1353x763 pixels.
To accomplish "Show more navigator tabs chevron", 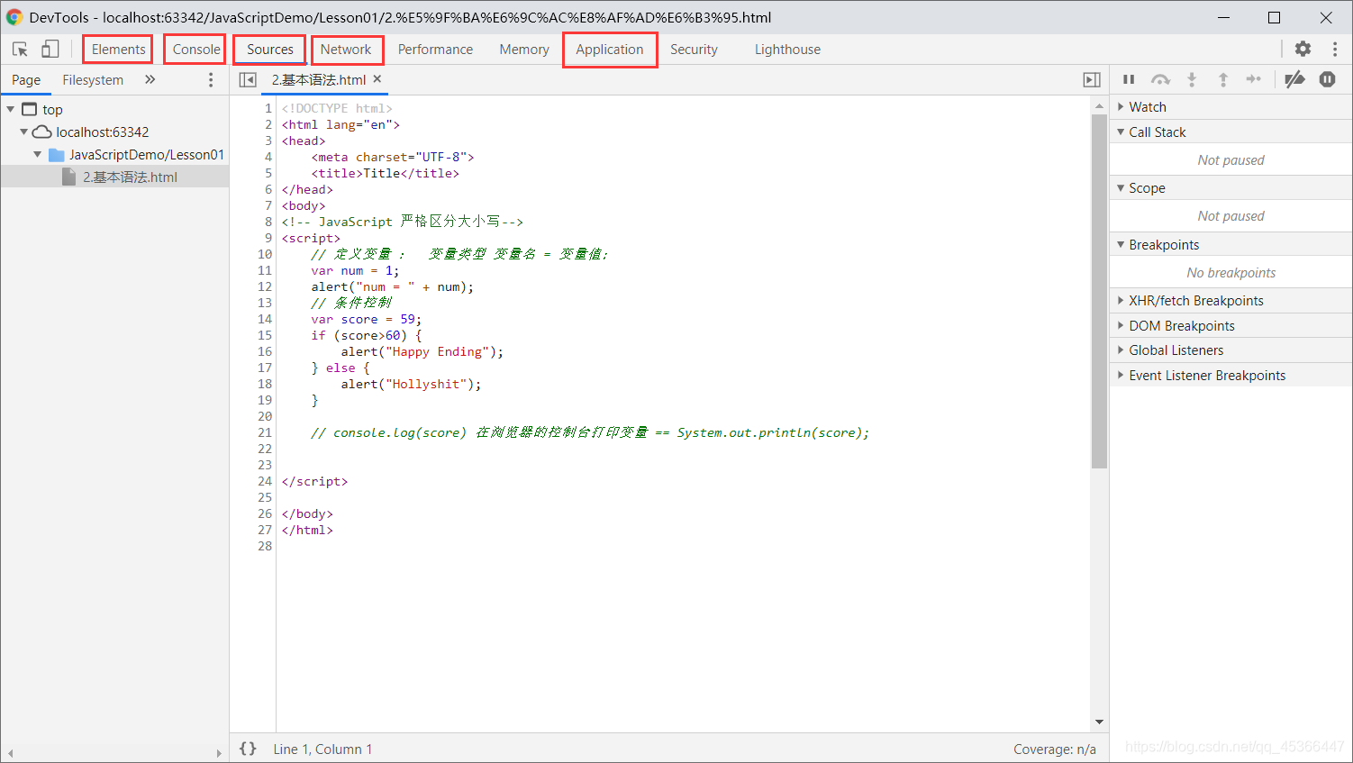I will point(150,80).
